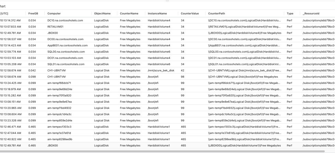The image size is (335, 153).
Task: Click the three-dot pane handle at top
Action: tap(167, 1)
